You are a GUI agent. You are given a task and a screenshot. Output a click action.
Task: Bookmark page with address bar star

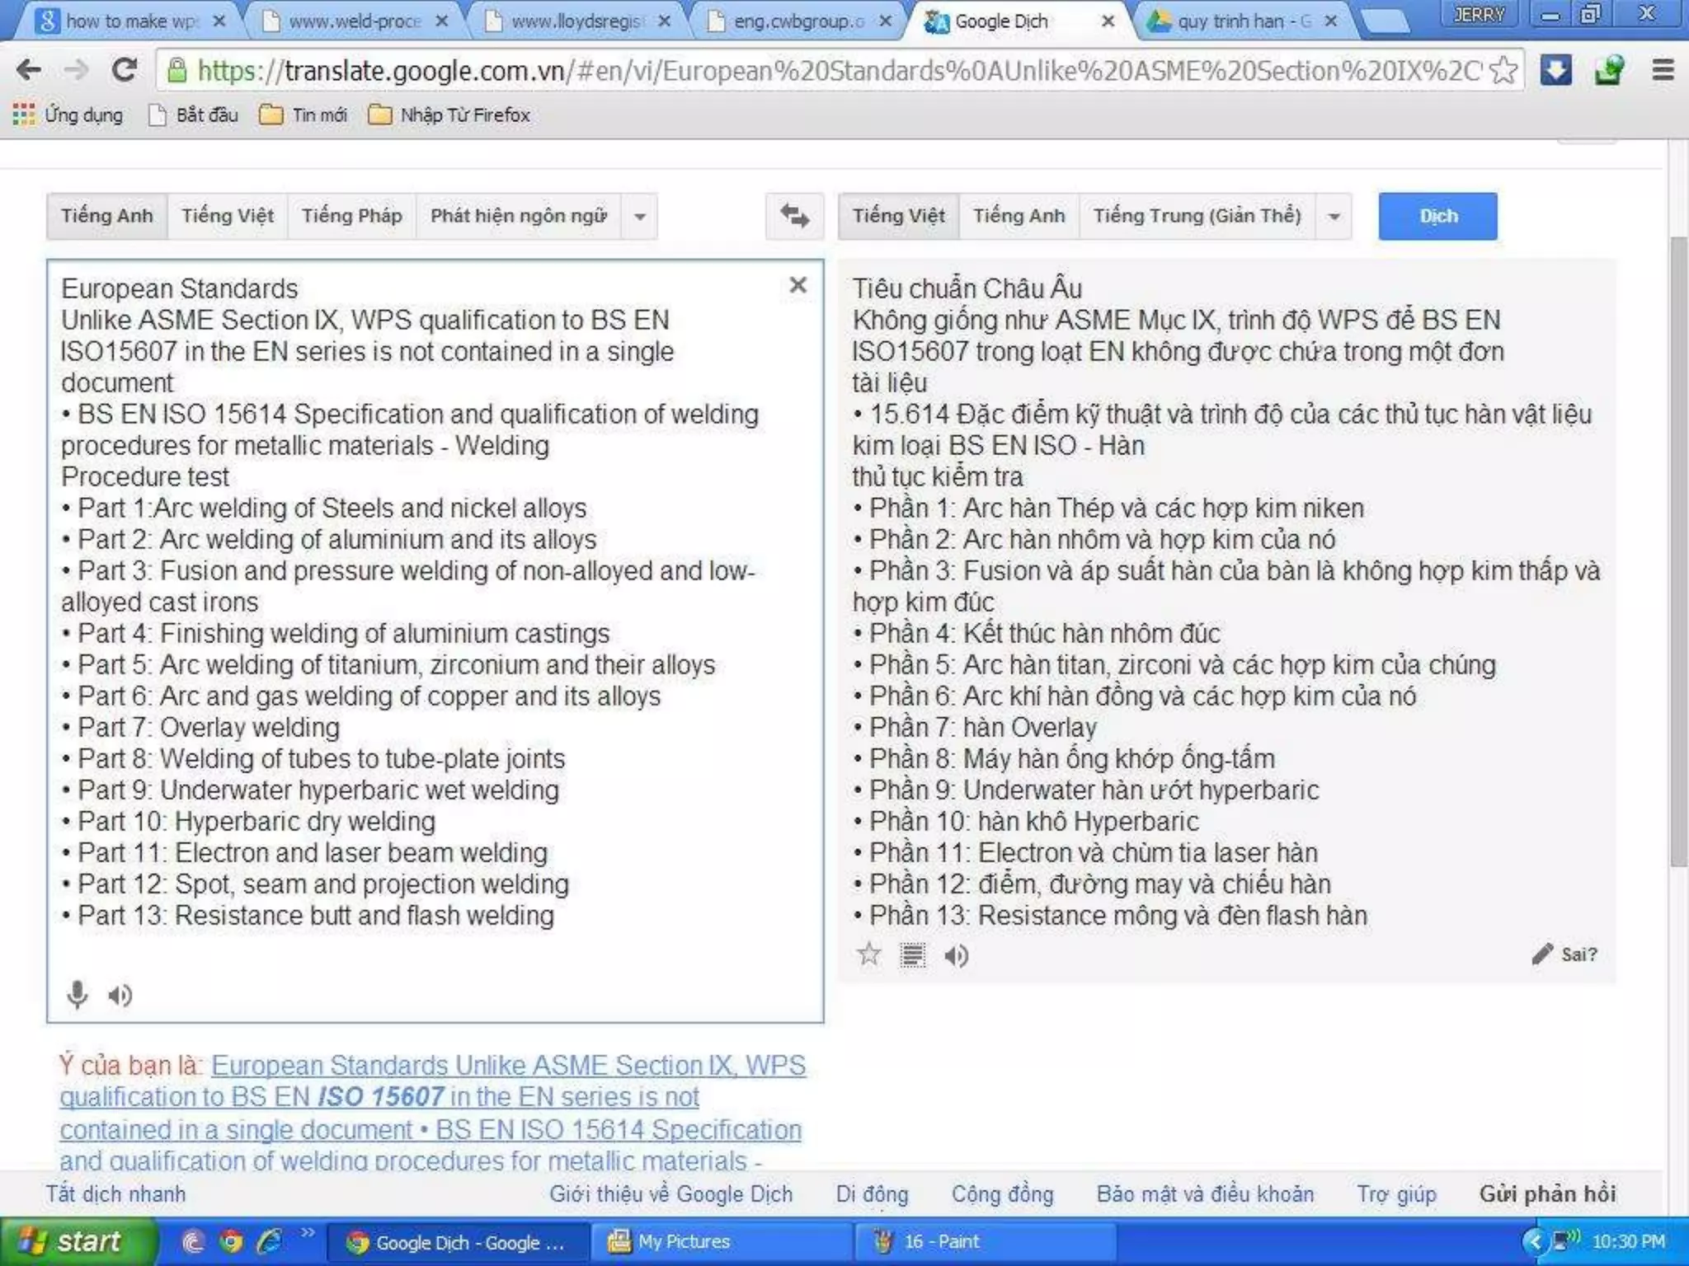click(1503, 71)
